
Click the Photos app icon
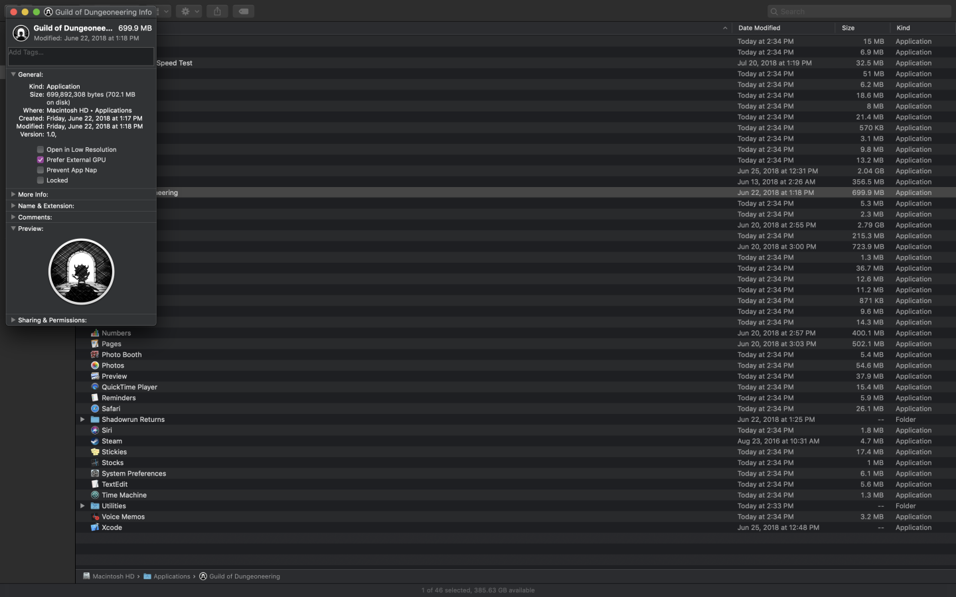[95, 365]
